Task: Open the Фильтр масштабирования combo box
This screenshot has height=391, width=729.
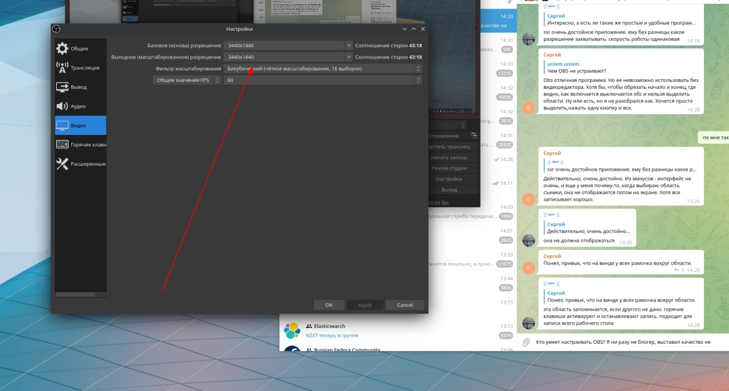Action: tap(323, 68)
